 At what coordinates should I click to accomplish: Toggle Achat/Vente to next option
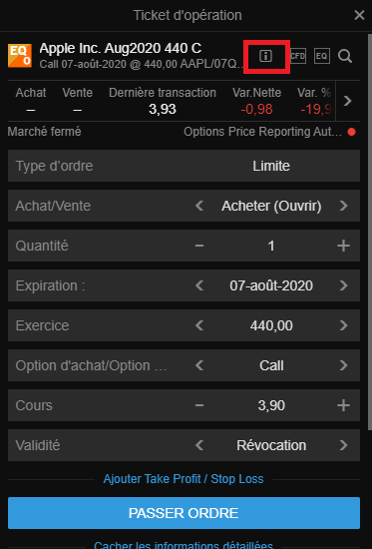tap(344, 206)
